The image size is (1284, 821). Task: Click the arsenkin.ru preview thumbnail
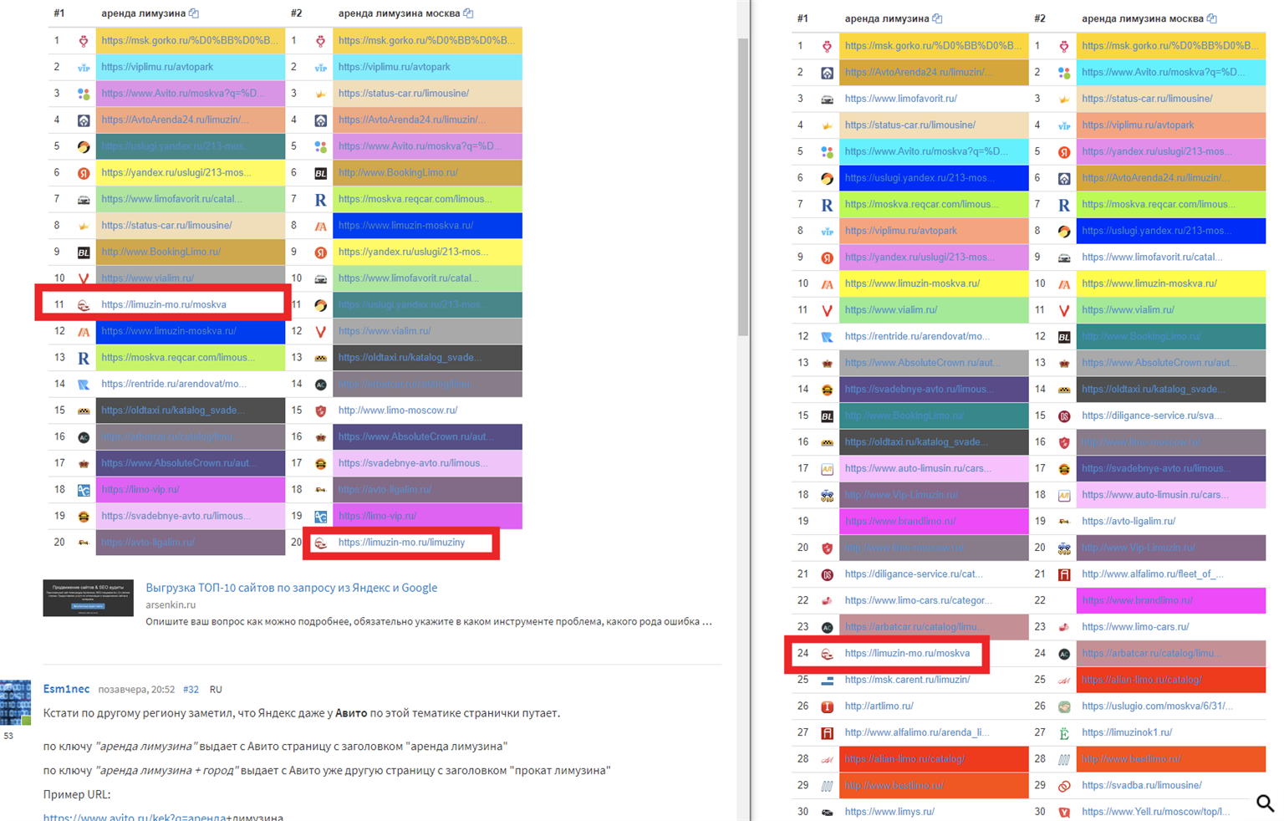click(88, 599)
